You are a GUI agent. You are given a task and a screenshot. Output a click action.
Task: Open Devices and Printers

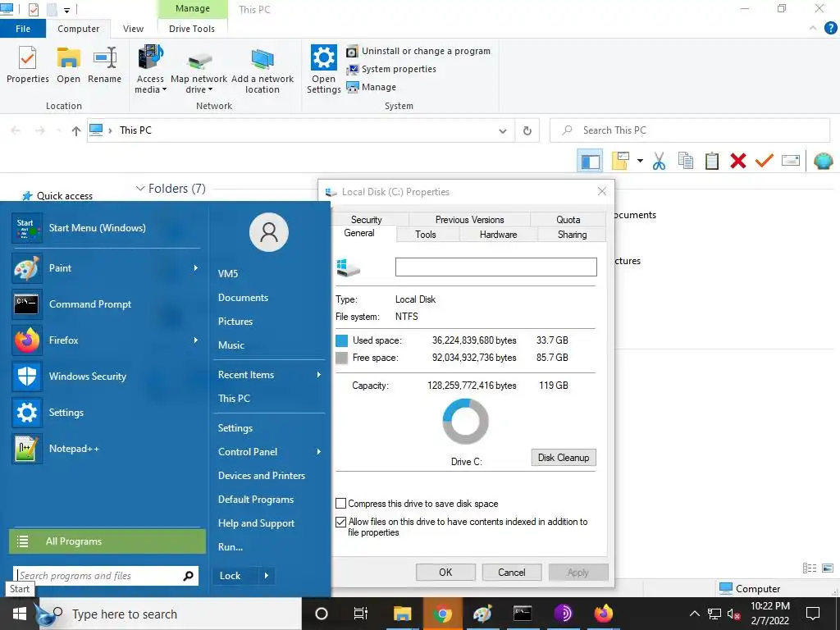262,476
